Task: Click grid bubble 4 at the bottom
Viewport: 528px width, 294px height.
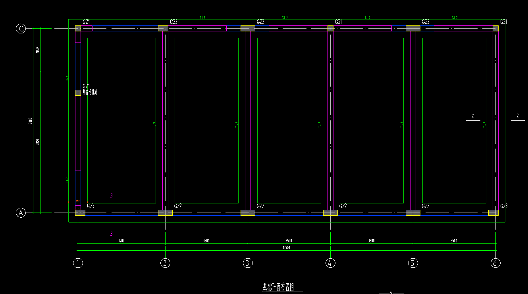Action: tap(330, 263)
